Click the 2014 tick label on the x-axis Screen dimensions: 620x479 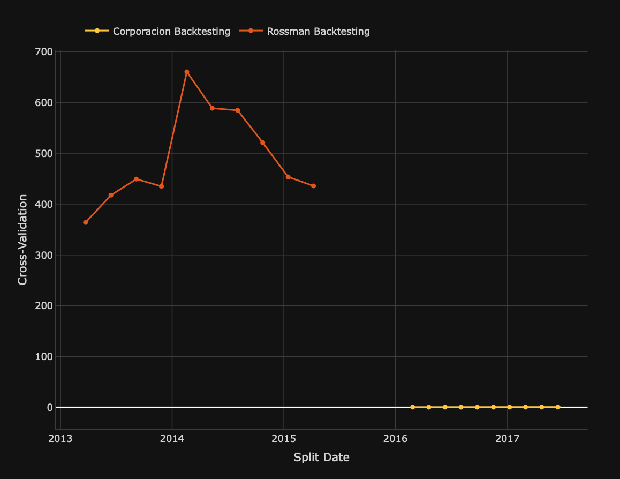pos(172,438)
